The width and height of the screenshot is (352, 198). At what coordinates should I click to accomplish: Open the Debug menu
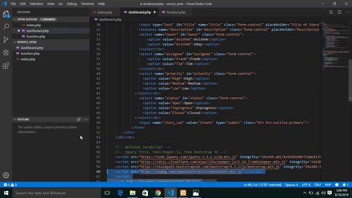click(x=71, y=4)
